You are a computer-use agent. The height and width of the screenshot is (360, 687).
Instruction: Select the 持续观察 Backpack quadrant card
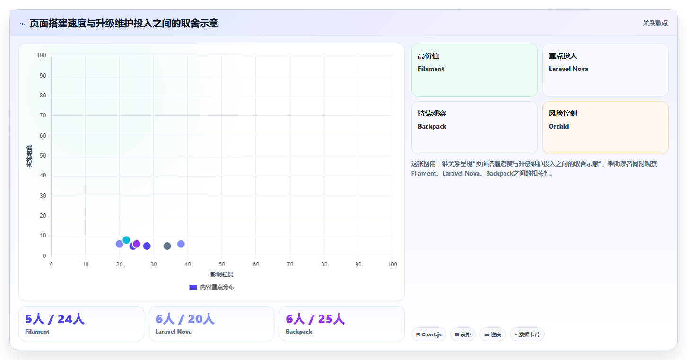tap(474, 128)
